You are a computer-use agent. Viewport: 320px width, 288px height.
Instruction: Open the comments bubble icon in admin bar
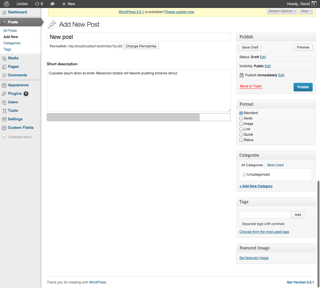[52, 4]
